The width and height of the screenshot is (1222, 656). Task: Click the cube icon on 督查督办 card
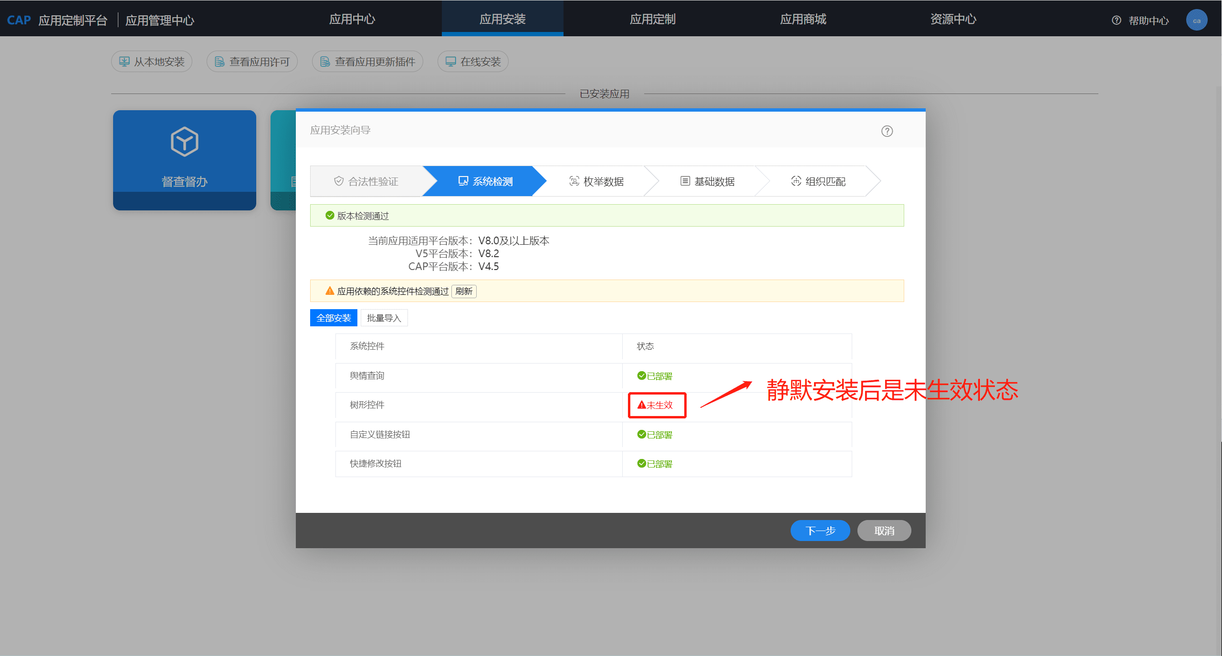coord(185,142)
